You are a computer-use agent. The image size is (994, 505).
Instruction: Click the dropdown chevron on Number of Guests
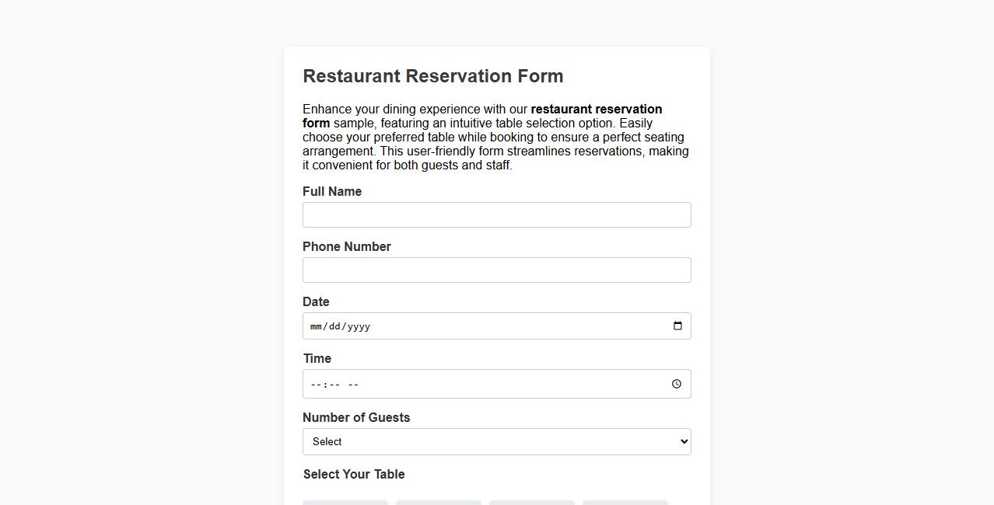(680, 441)
